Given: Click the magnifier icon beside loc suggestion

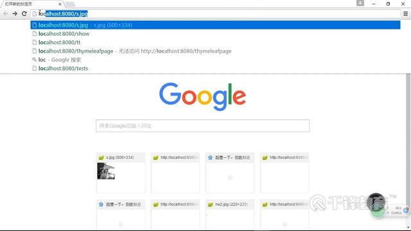Looking at the screenshot, I should (34, 60).
